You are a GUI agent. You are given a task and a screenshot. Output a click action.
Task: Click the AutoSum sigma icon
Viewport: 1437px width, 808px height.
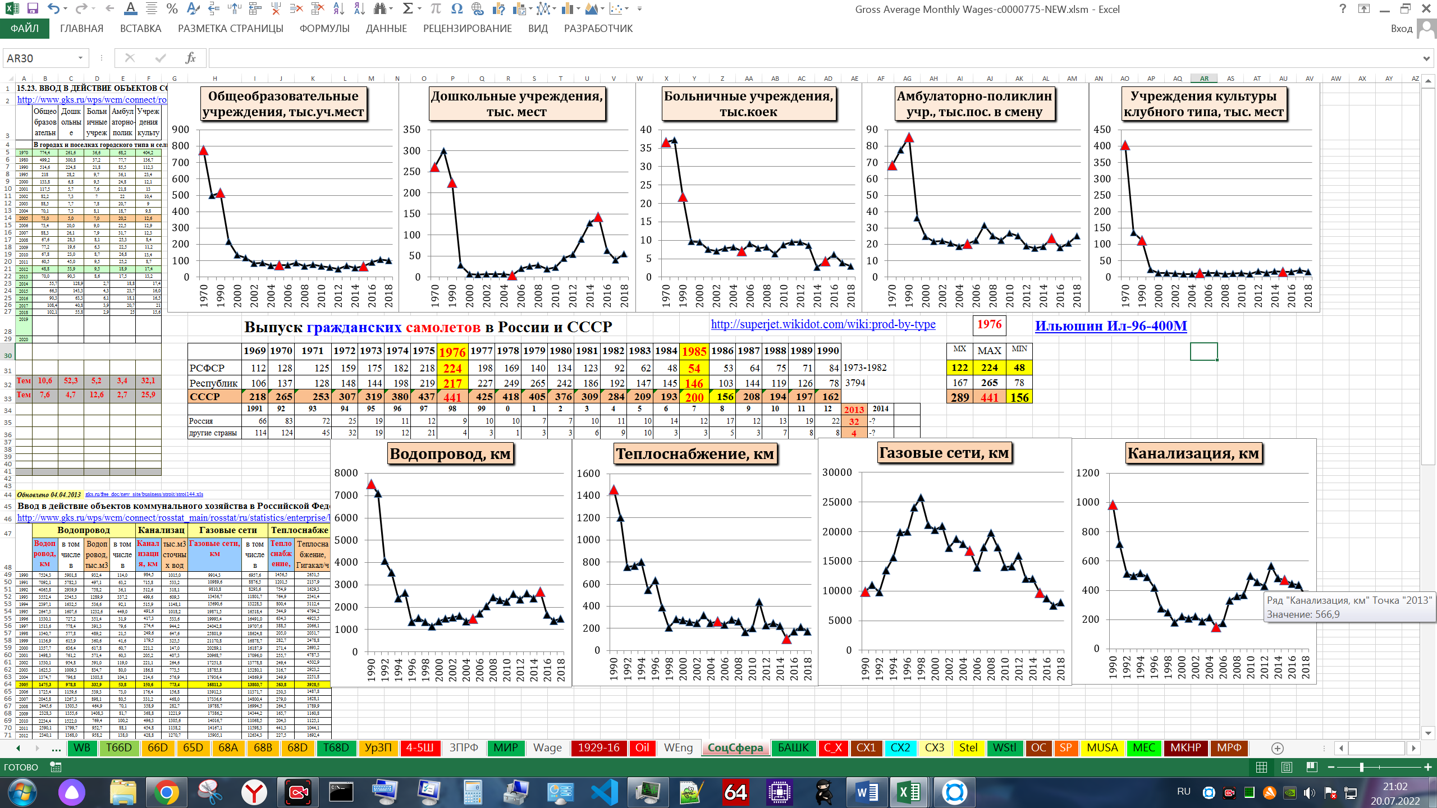(x=408, y=9)
